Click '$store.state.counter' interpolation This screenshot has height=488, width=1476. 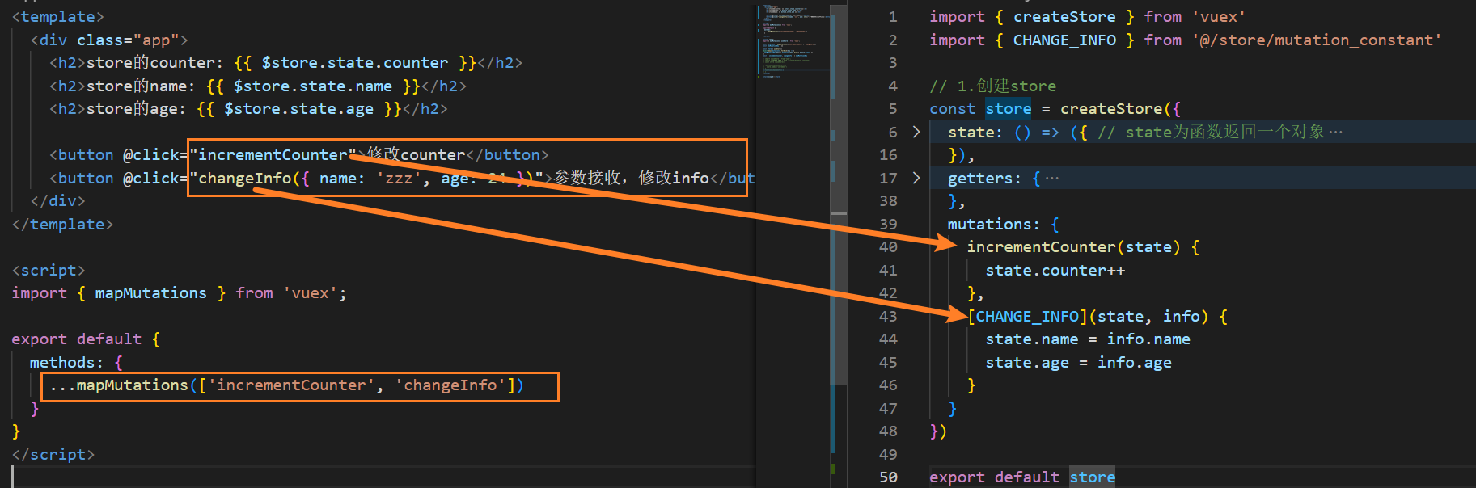354,63
